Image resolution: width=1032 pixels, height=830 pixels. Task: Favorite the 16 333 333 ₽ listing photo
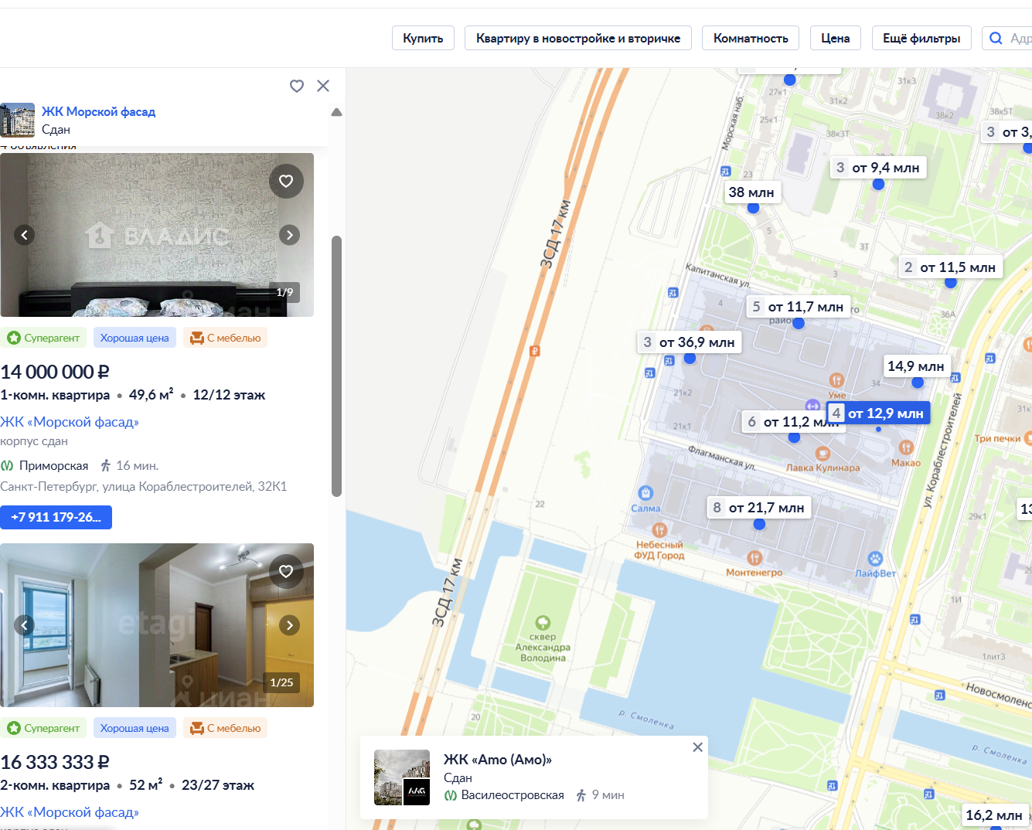click(286, 571)
